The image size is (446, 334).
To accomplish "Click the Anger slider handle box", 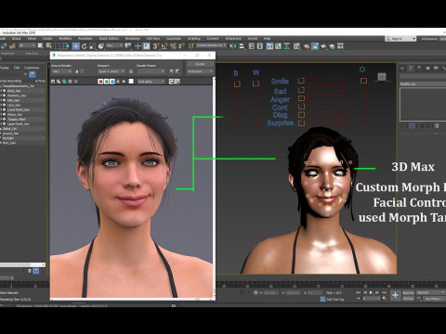I will (x=301, y=98).
